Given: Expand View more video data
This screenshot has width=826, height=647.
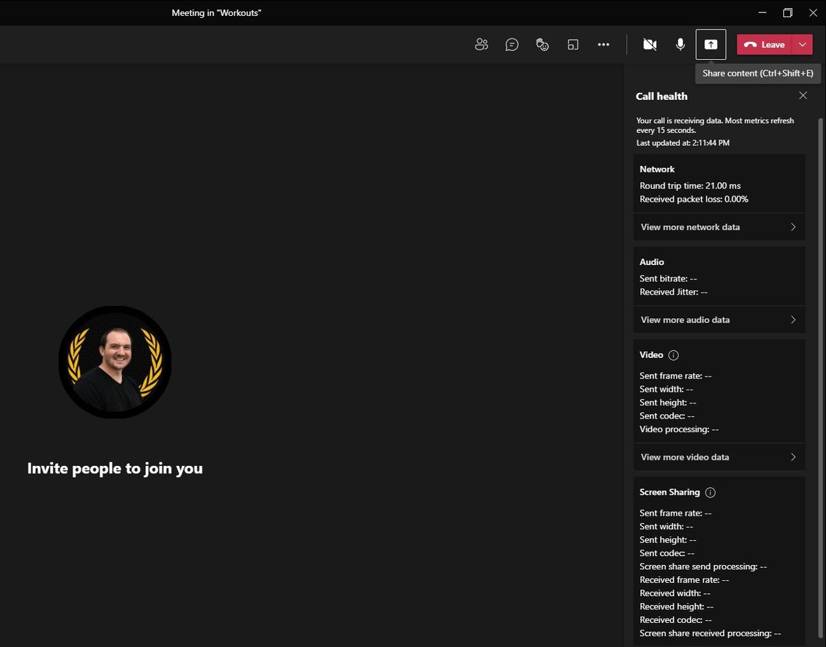Looking at the screenshot, I should (x=719, y=457).
